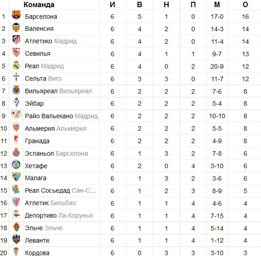Click the Espanyol crest icon

[x=16, y=152]
